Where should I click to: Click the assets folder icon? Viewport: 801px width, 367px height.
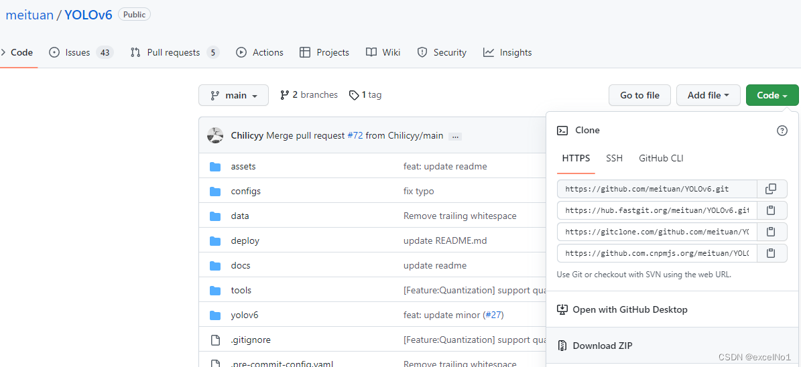coord(215,167)
